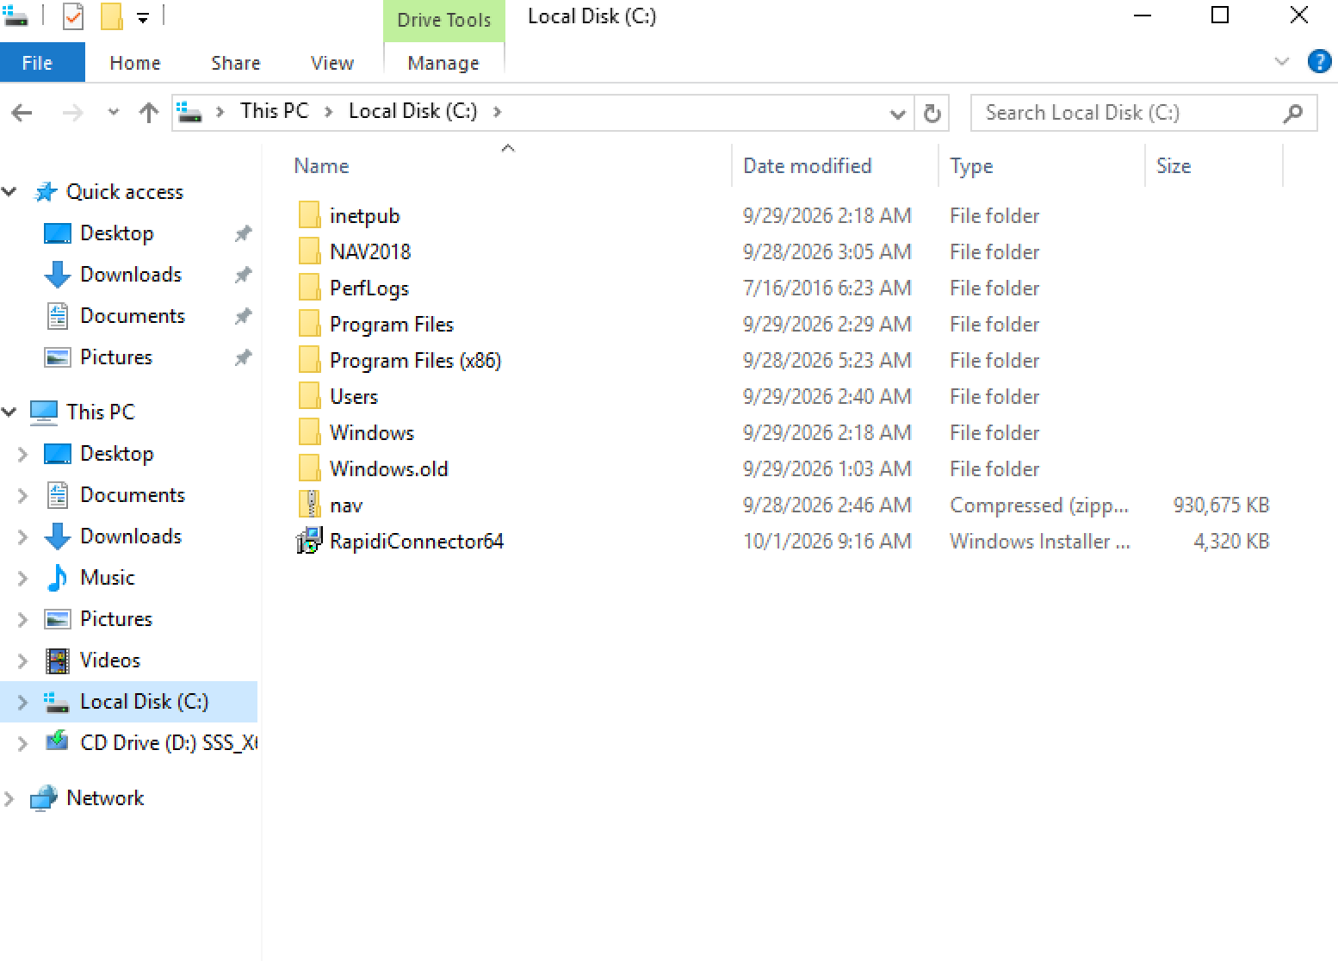Switch to the Home ribbon tab

click(x=135, y=63)
